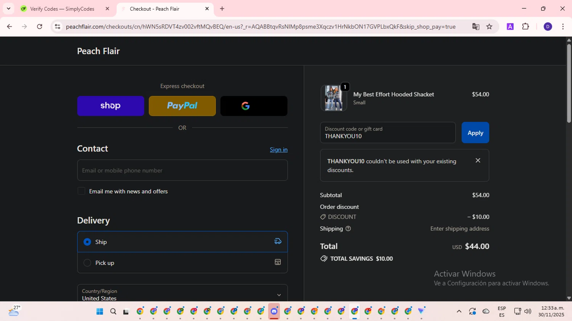Open the browser extensions puzzle menu
The height and width of the screenshot is (321, 572).
526,27
